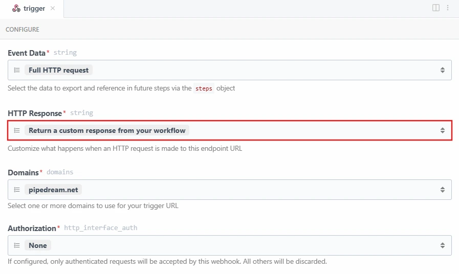Click the pipedream.net domain chip
This screenshot has width=459, height=274.
click(x=53, y=190)
